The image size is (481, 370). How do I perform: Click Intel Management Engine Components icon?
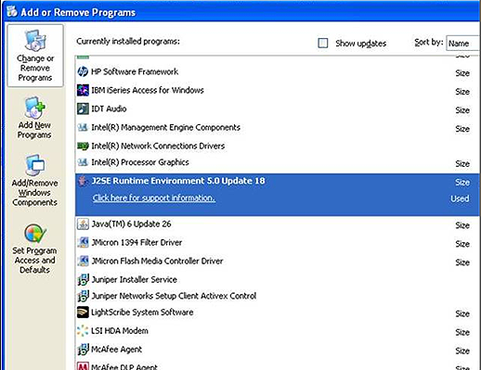coord(83,127)
